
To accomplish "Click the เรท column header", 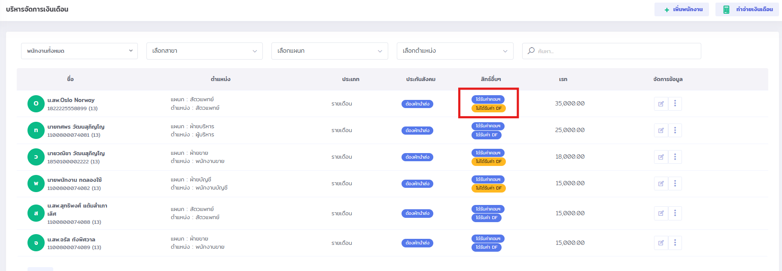I will pos(563,79).
